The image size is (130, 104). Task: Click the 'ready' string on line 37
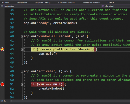tap(43, 23)
